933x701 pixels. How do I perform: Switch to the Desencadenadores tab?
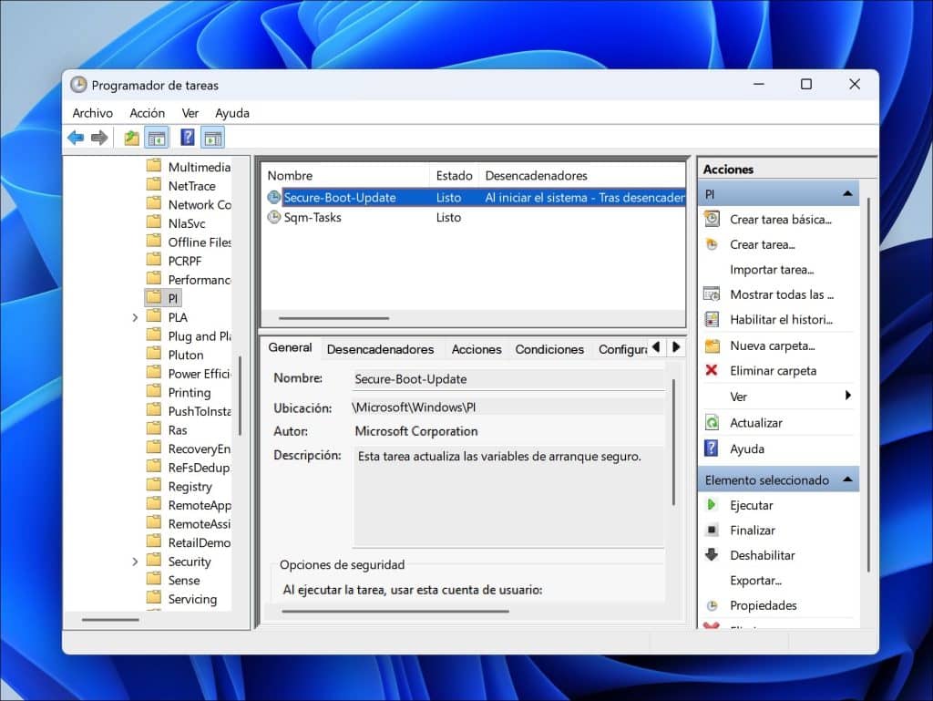[x=380, y=349]
